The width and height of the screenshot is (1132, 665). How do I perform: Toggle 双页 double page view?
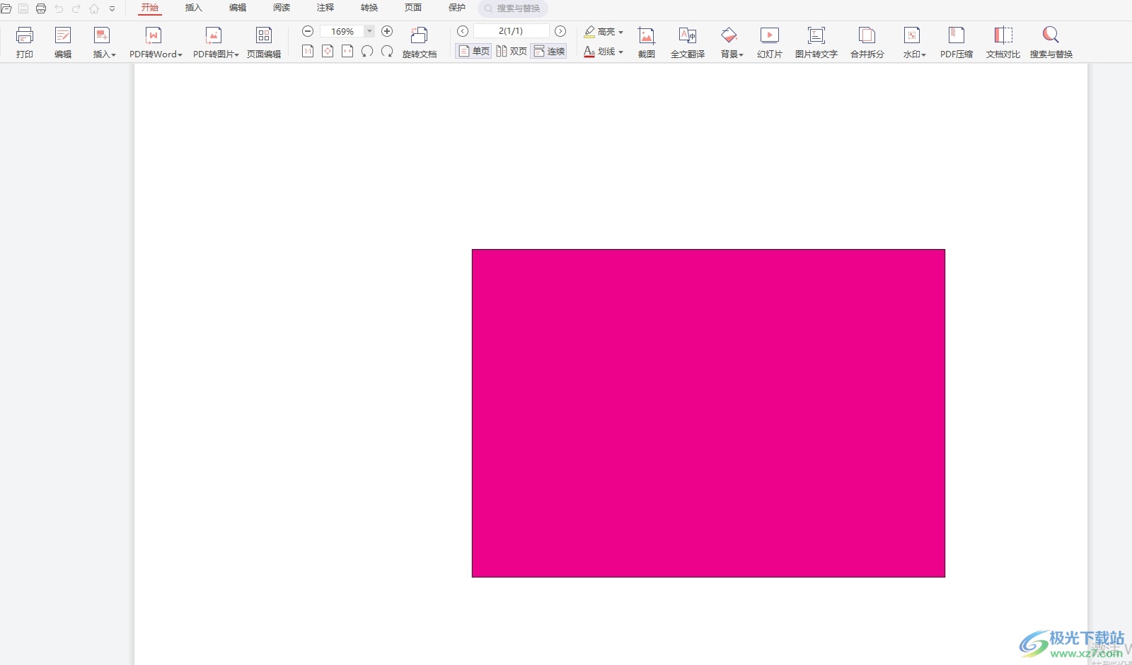[512, 51]
